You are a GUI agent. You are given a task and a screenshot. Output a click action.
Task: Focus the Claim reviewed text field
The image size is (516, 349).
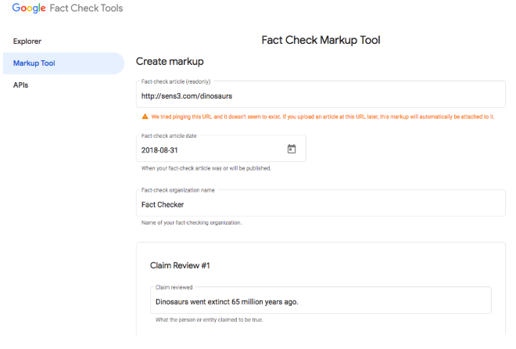pos(321,301)
